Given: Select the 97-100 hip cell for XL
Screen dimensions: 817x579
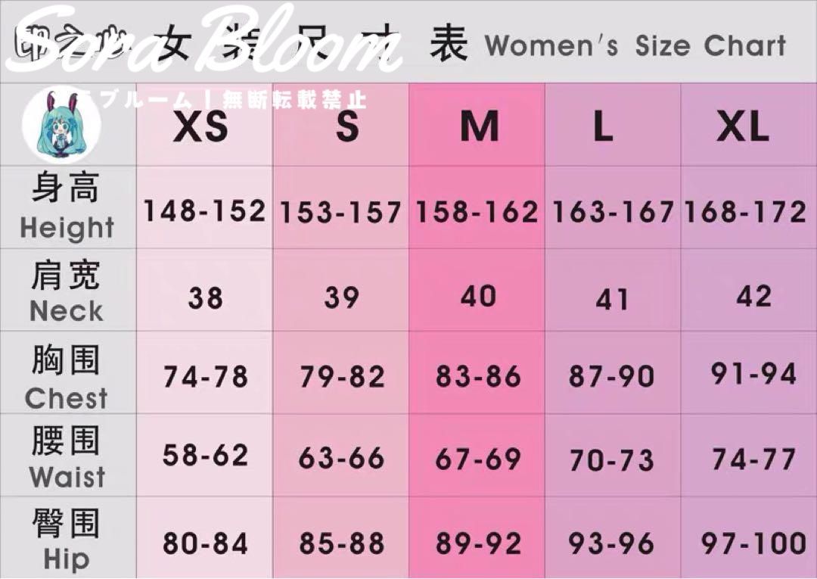Looking at the screenshot, I should (753, 543).
